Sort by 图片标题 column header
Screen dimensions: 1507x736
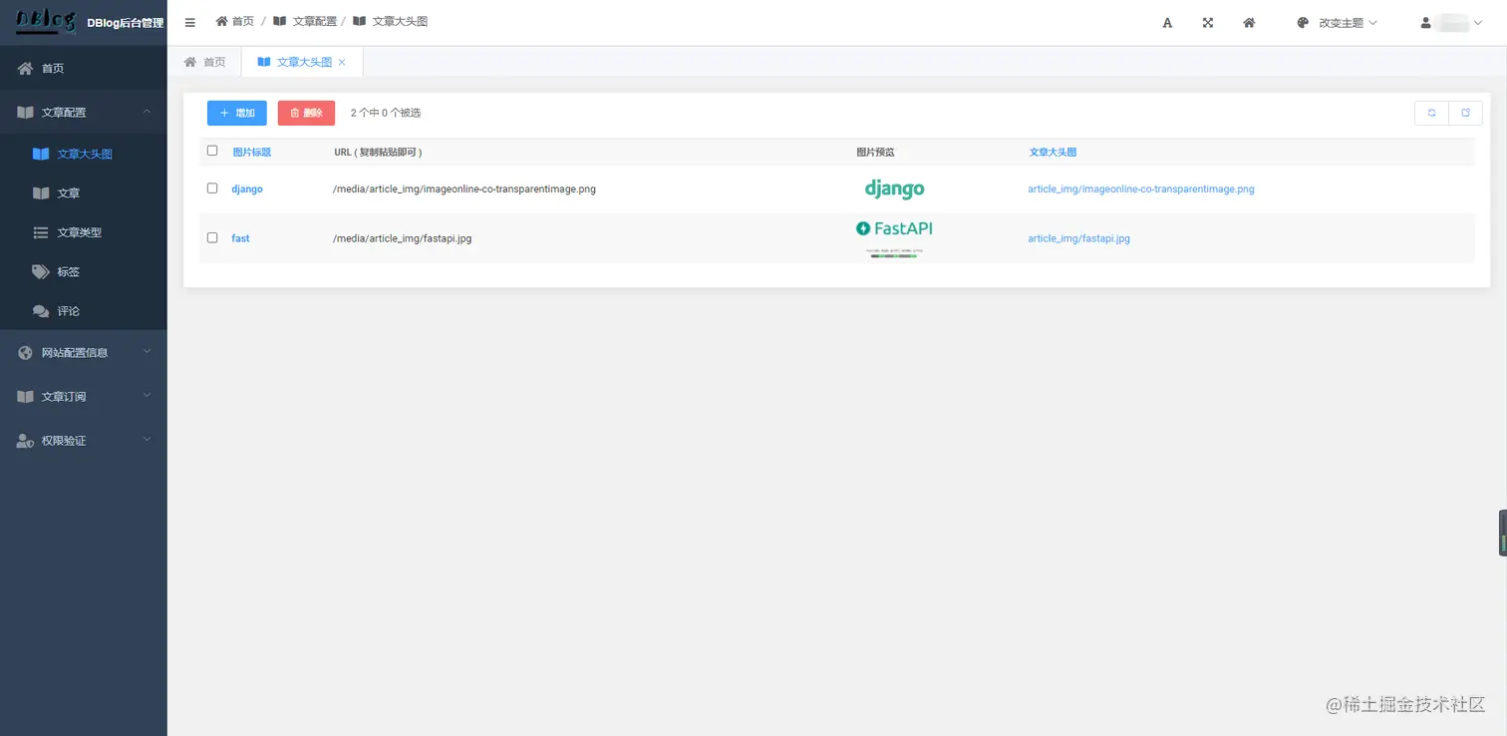(x=252, y=153)
